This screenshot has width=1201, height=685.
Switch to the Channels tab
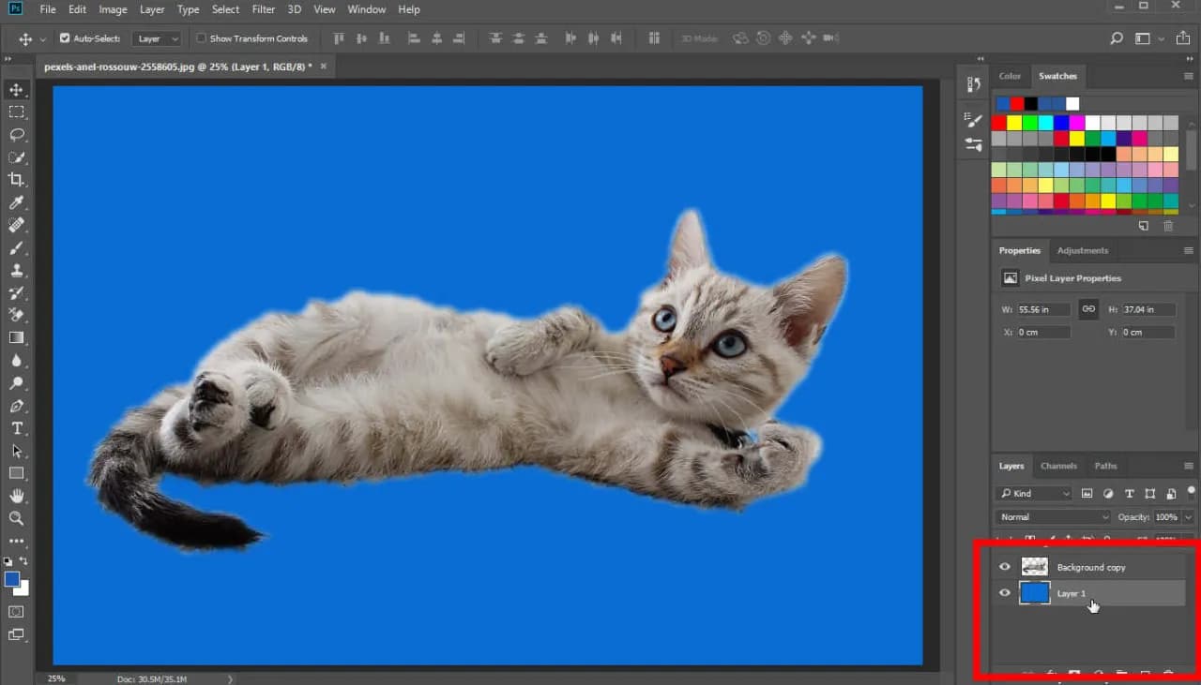[1058, 466]
